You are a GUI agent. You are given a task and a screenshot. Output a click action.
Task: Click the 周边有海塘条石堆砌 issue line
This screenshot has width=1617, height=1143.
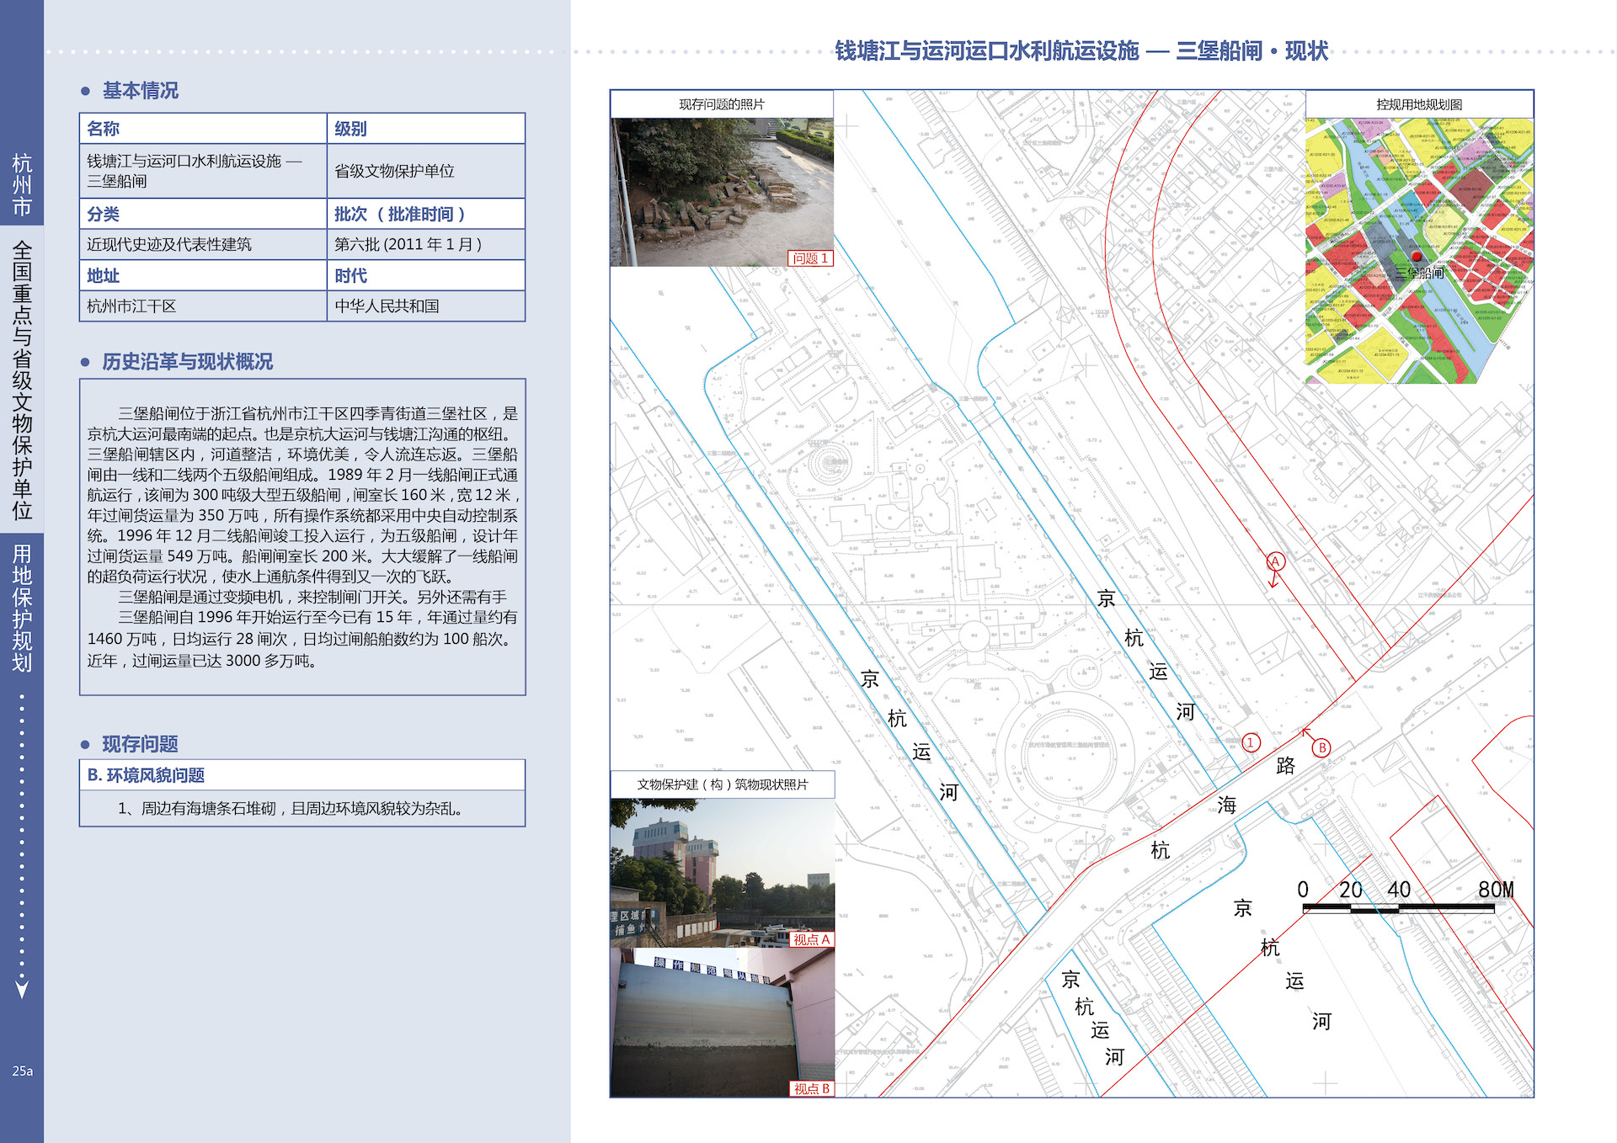pos(291,809)
